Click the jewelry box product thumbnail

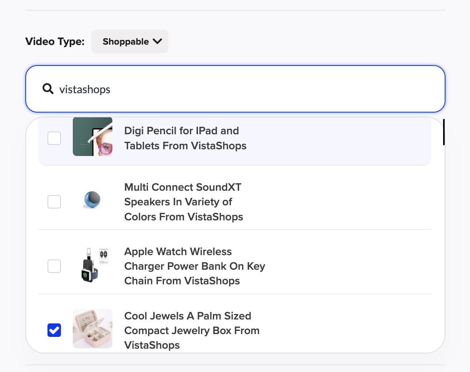coord(93,329)
